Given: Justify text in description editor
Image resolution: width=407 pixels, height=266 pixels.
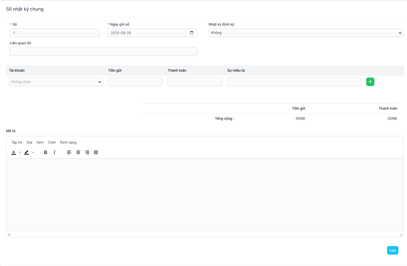Looking at the screenshot, I should pyautogui.click(x=96, y=152).
